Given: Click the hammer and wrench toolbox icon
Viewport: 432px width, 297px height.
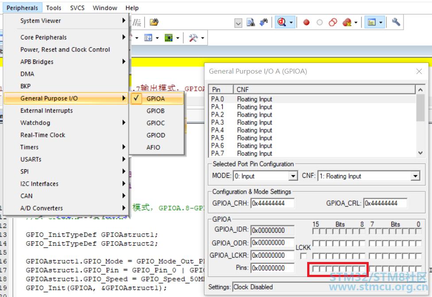Looking at the screenshot, I should (x=193, y=38).
